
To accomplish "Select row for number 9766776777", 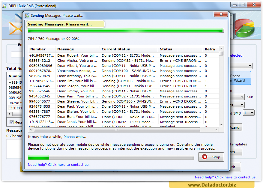I will (x=124, y=117).
